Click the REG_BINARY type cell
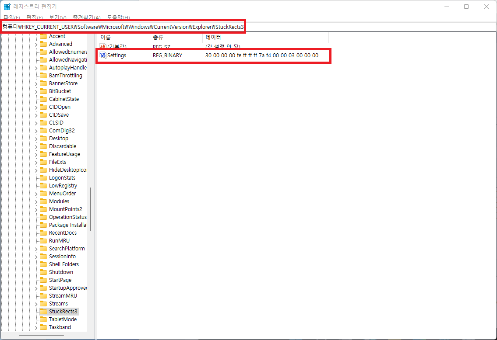497x340 pixels. pyautogui.click(x=167, y=56)
